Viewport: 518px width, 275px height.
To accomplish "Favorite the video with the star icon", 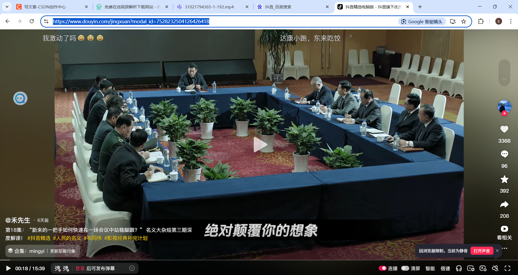I will click(x=504, y=179).
